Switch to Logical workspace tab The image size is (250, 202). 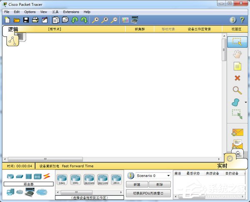click(13, 29)
